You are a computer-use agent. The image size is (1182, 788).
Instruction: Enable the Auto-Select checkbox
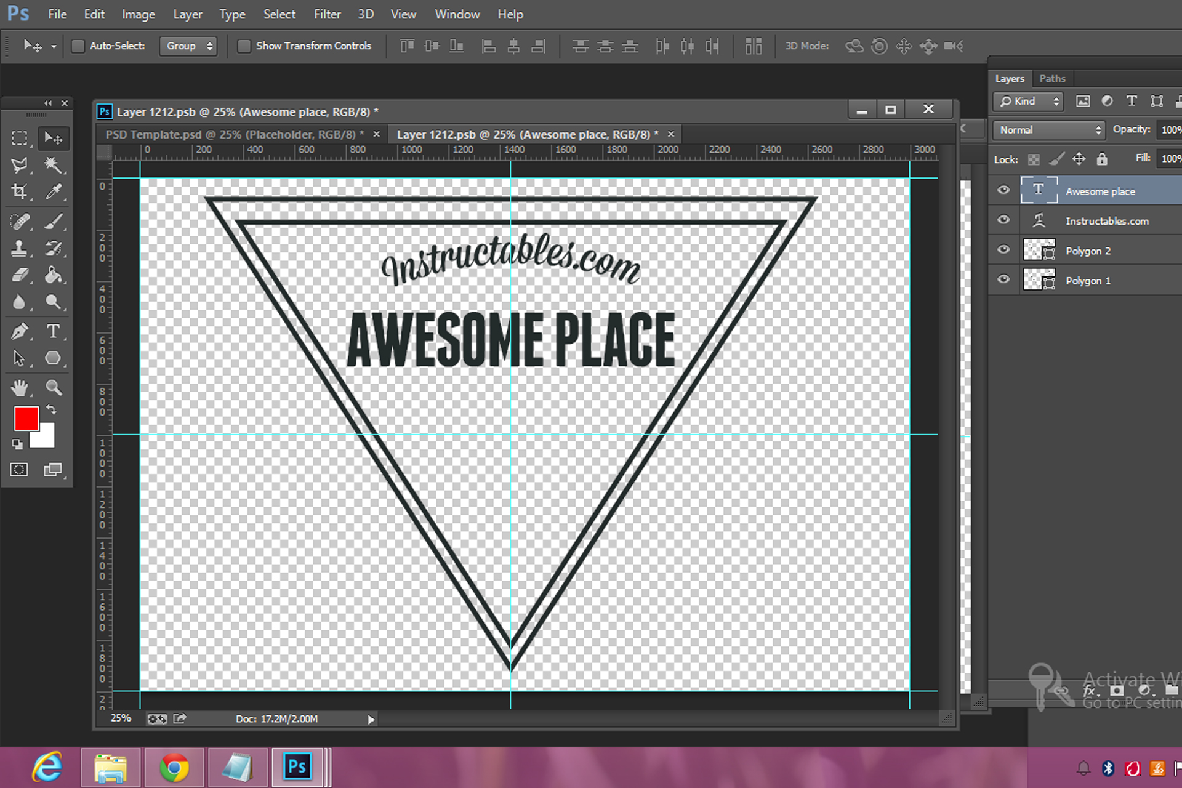[x=78, y=46]
